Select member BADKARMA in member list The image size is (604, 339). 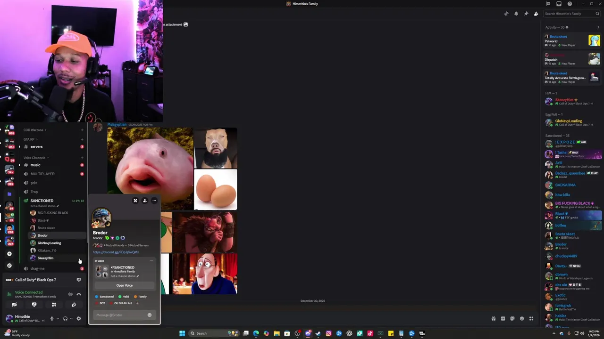(573, 185)
